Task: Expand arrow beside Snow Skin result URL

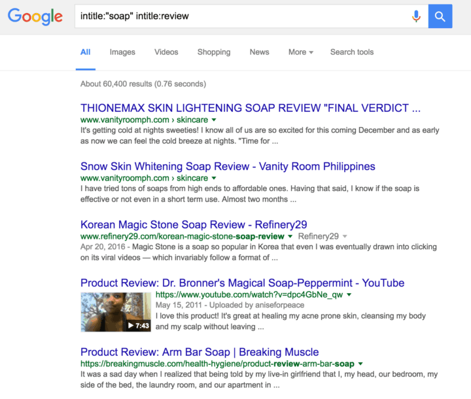Action: [214, 178]
